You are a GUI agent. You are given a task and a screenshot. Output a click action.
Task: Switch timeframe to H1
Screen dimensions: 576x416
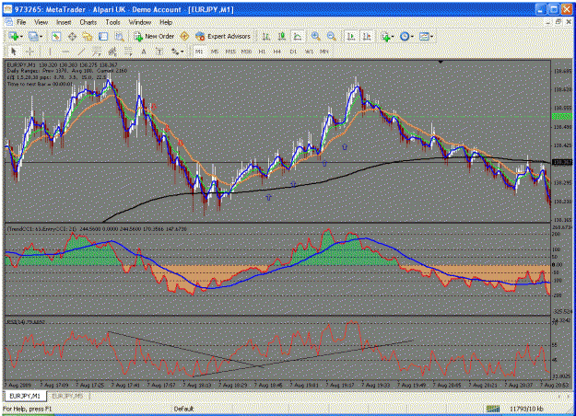click(262, 52)
